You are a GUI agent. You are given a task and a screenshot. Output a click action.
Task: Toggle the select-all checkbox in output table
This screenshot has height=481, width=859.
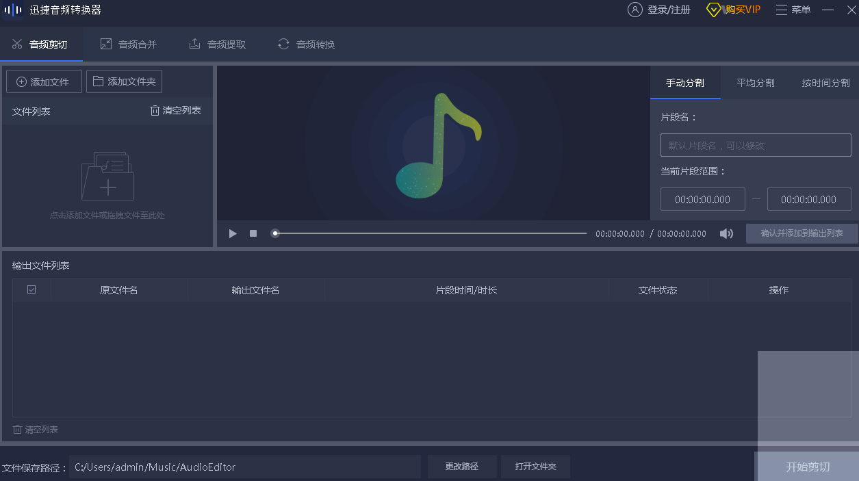(x=31, y=290)
